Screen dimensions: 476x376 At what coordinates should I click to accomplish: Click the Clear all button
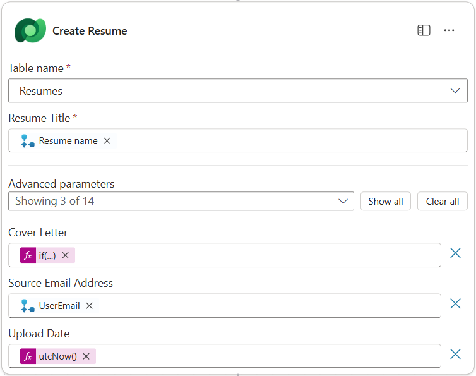click(x=442, y=202)
